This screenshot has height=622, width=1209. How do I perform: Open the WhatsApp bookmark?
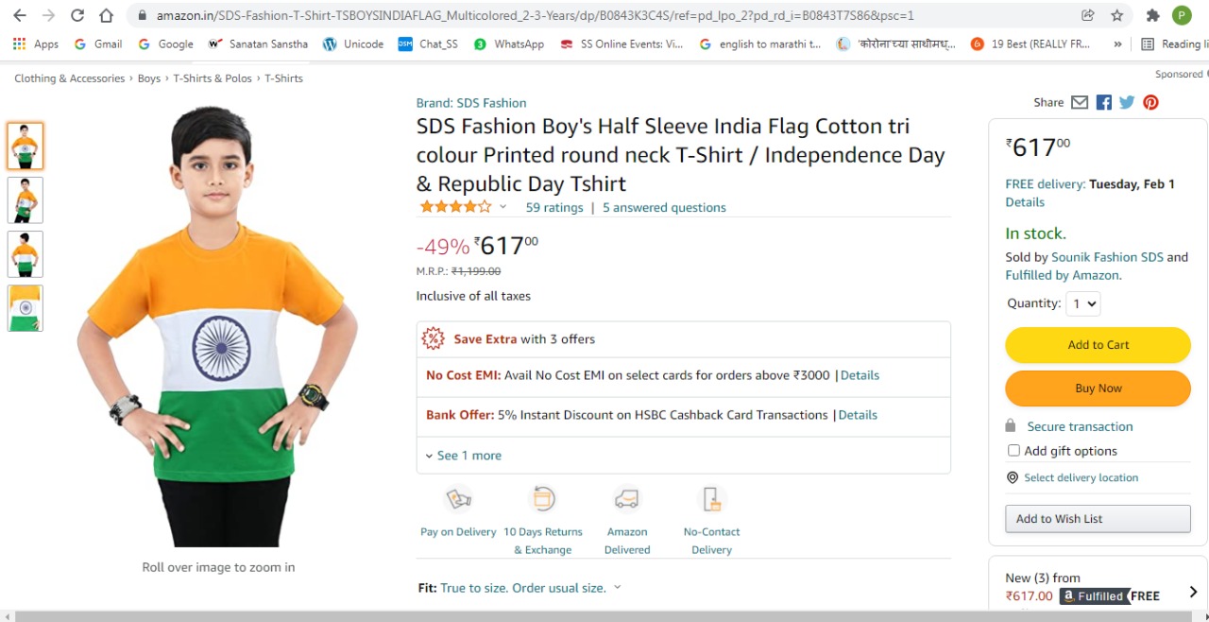509,43
